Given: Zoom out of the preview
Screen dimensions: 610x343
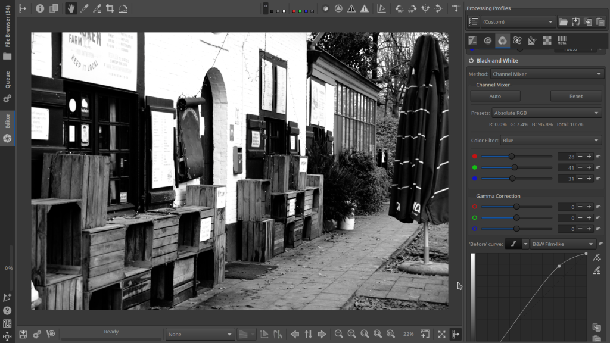Looking at the screenshot, I should [x=338, y=334].
